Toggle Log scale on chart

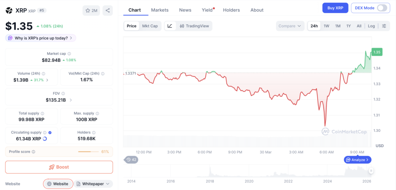point(371,26)
